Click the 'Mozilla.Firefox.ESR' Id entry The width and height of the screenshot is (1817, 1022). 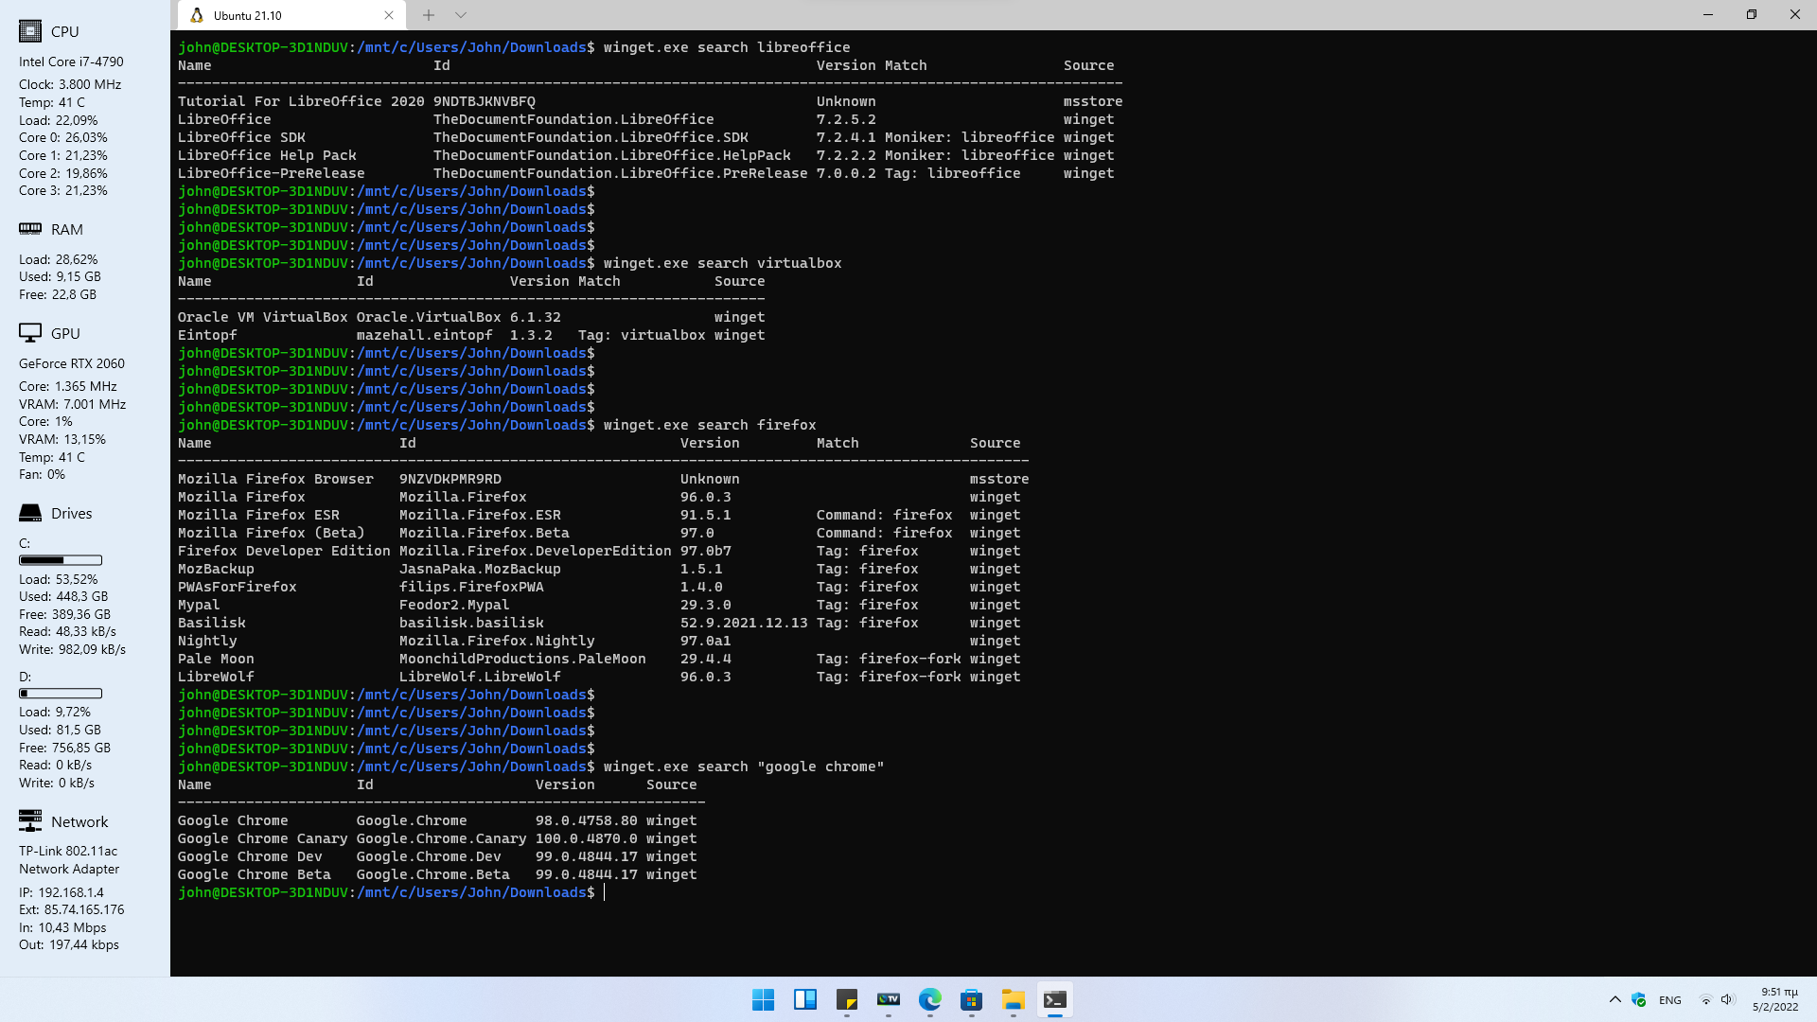click(x=480, y=515)
